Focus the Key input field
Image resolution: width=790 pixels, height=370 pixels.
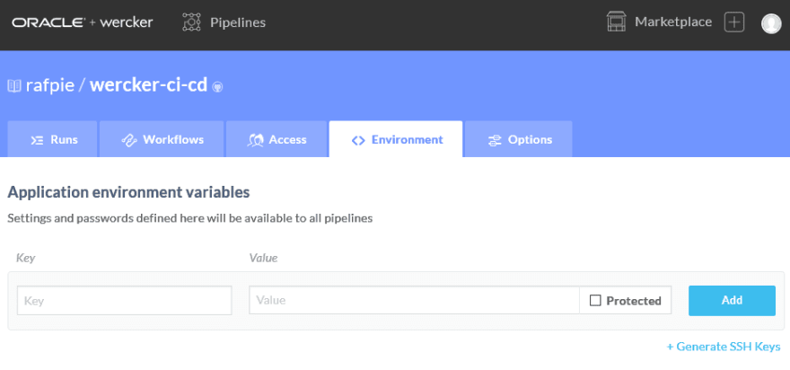125,301
